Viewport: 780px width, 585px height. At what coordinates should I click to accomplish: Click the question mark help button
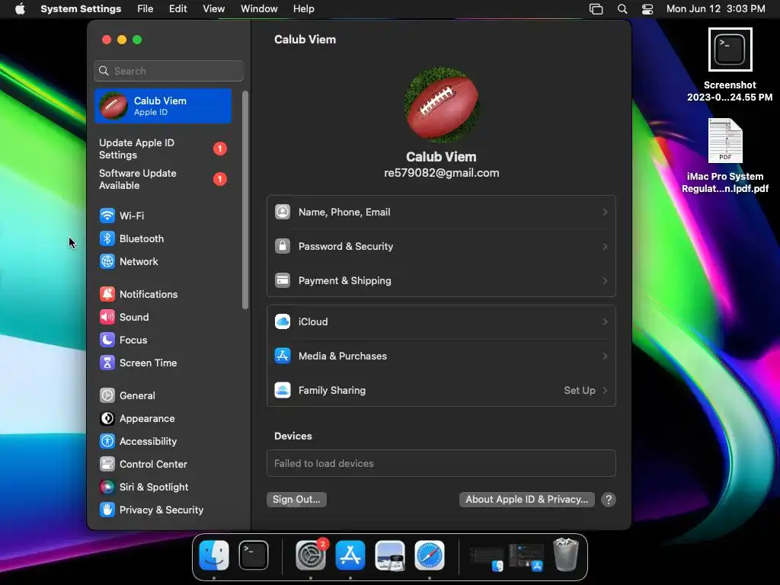click(x=609, y=500)
